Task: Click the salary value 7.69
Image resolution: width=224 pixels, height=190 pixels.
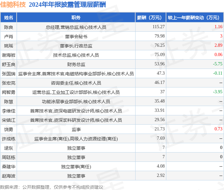Action: (x=161, y=138)
